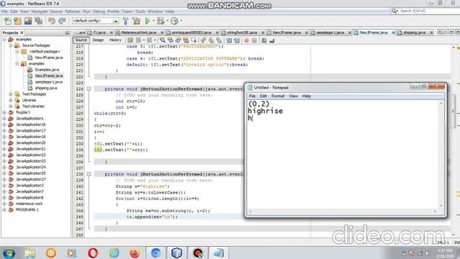Click the Stop Macro Recording square icon
Image resolution: width=460 pixels, height=259 pixels.
(254, 40)
